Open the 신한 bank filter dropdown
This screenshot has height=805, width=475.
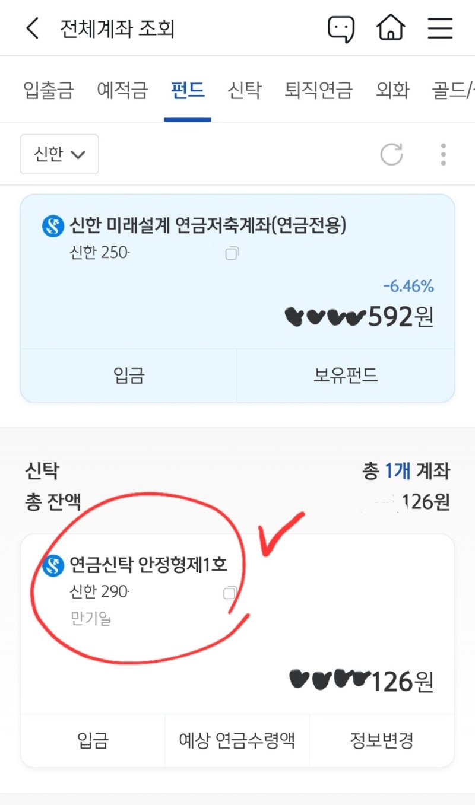[59, 154]
